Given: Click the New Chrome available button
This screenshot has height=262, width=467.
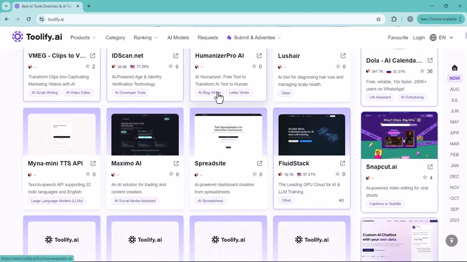Looking at the screenshot, I should click(x=441, y=19).
